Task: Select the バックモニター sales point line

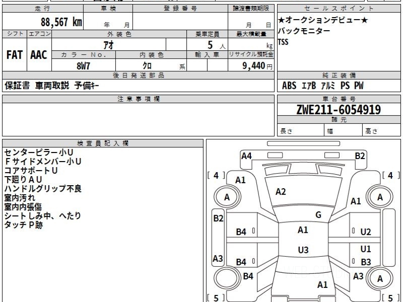Action: click(x=304, y=31)
